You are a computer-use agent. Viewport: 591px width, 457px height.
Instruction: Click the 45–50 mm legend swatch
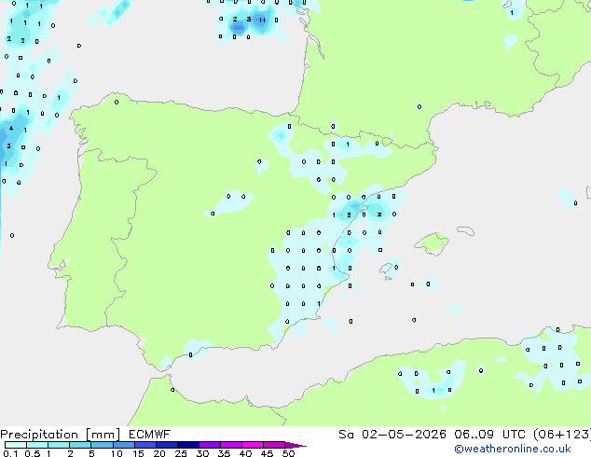pyautogui.click(x=273, y=445)
